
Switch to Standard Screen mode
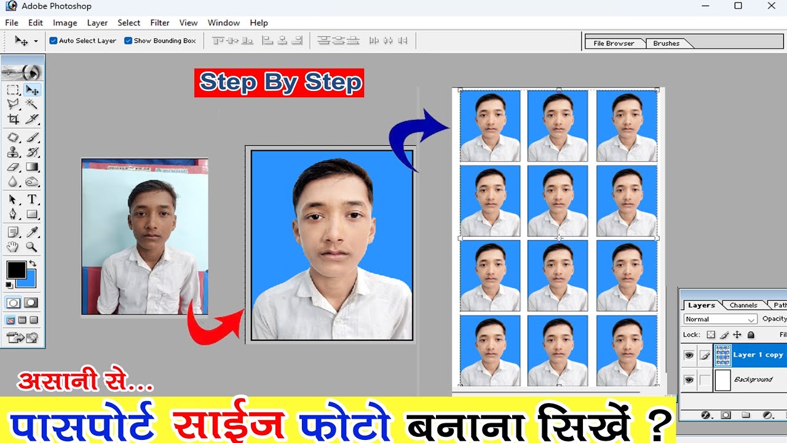pyautogui.click(x=10, y=320)
